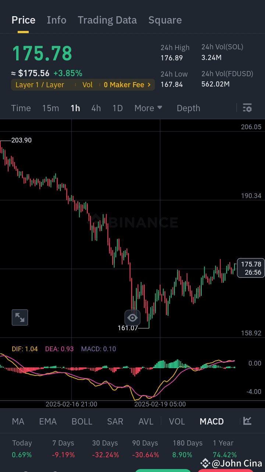Enable the BOLL indicator
Screen dimensions: 265x472
point(82,421)
